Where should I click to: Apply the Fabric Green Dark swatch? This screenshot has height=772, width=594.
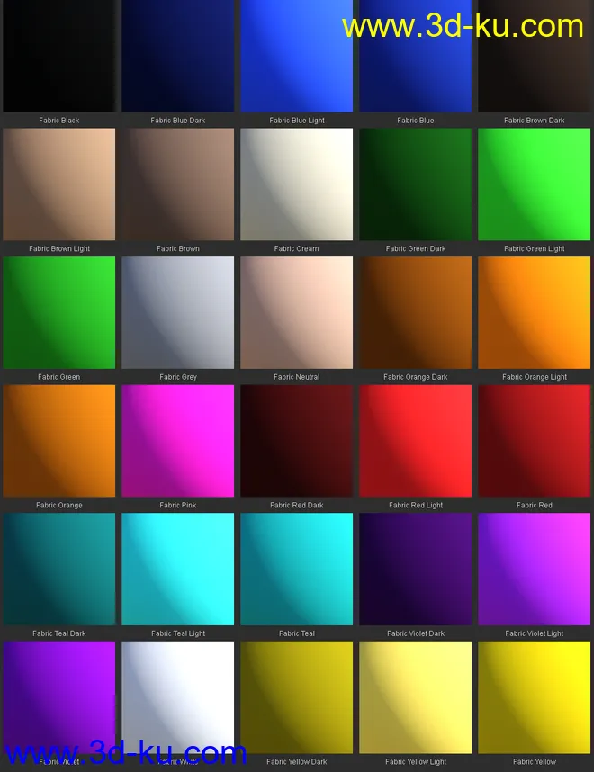click(416, 184)
